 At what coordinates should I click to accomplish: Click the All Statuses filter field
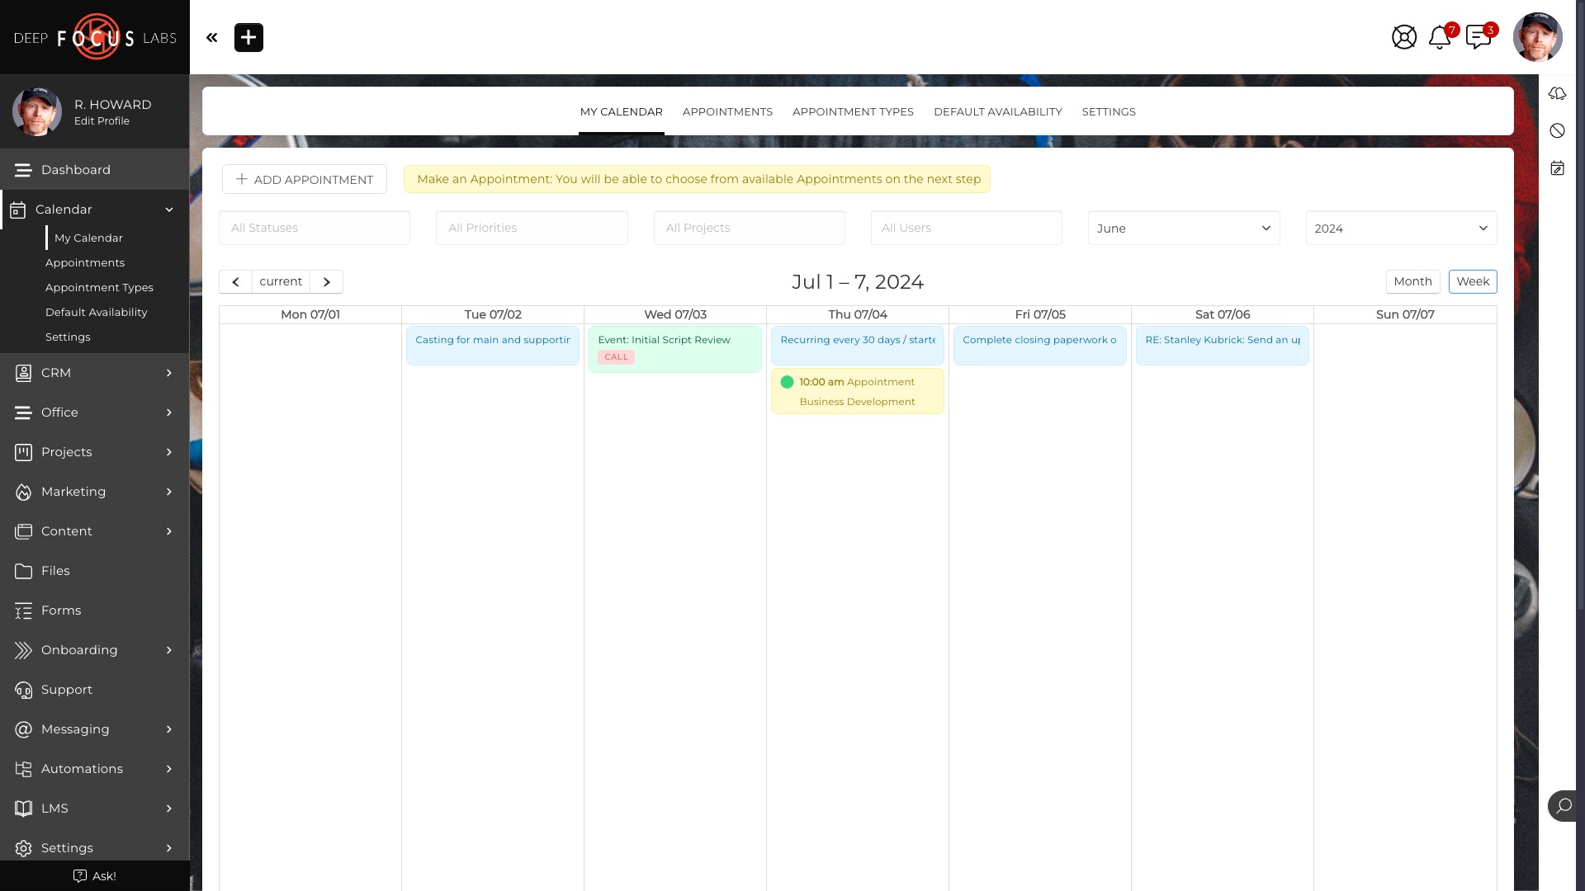[x=314, y=228]
